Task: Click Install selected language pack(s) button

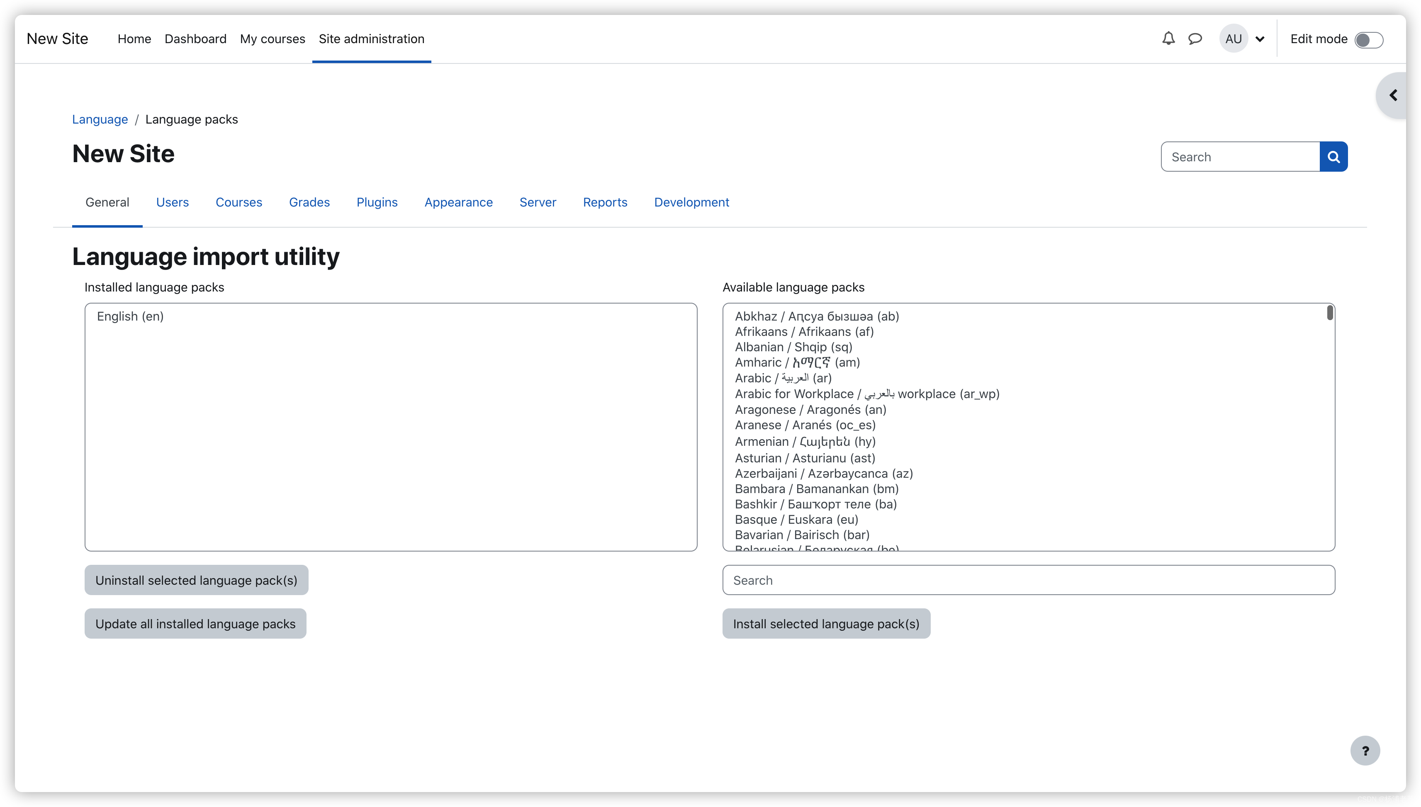Action: pyautogui.click(x=826, y=624)
